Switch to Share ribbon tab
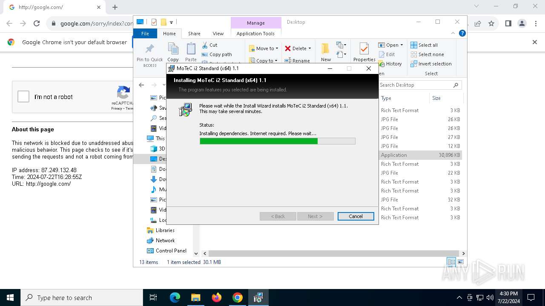 point(194,33)
